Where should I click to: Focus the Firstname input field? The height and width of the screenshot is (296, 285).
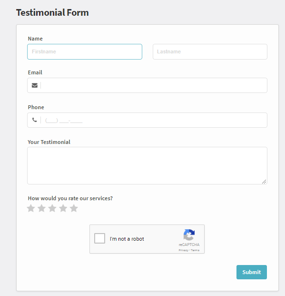coord(85,52)
